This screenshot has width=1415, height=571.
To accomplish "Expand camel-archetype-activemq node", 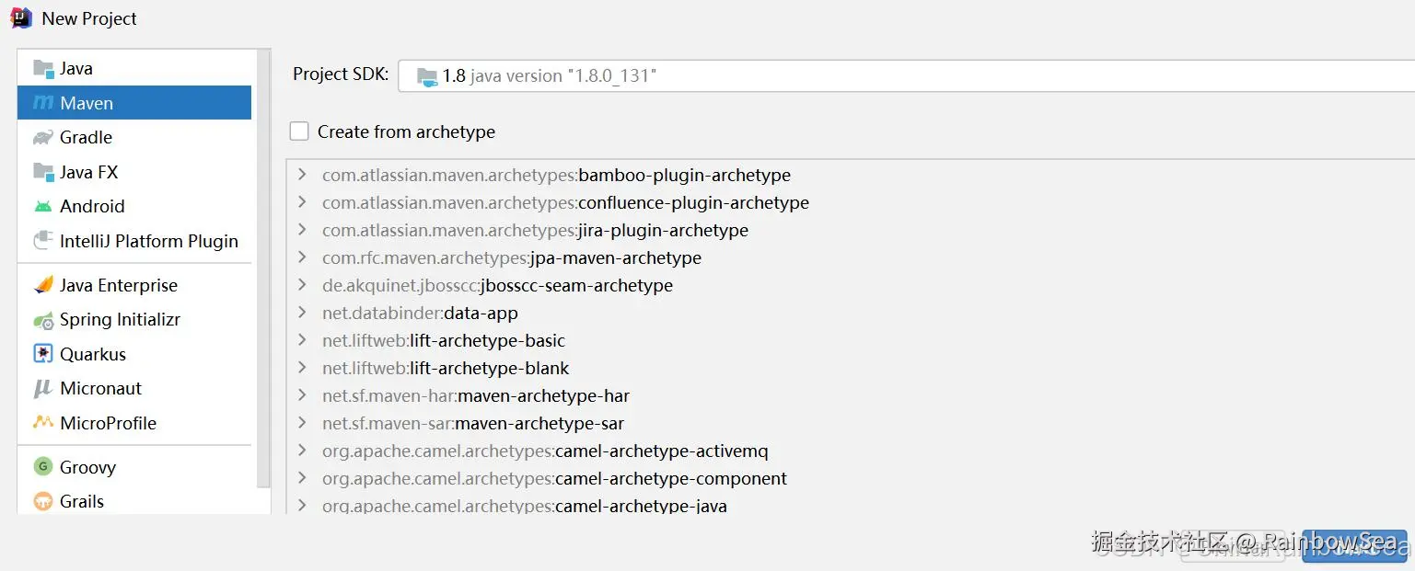I will 302,451.
